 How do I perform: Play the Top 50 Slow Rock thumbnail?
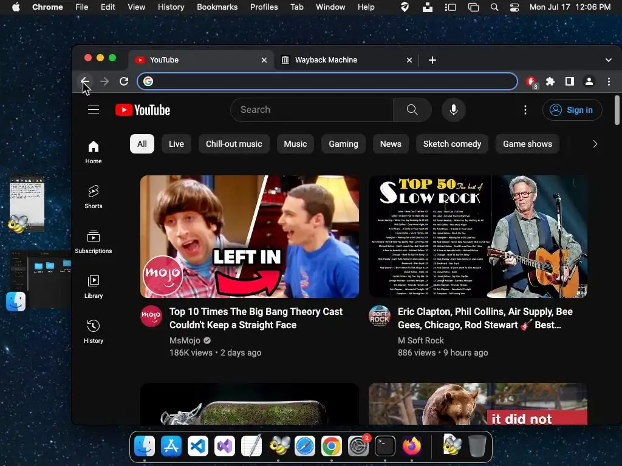[478, 237]
